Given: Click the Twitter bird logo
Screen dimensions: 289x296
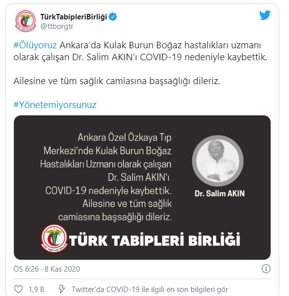Looking at the screenshot, I should 265,15.
